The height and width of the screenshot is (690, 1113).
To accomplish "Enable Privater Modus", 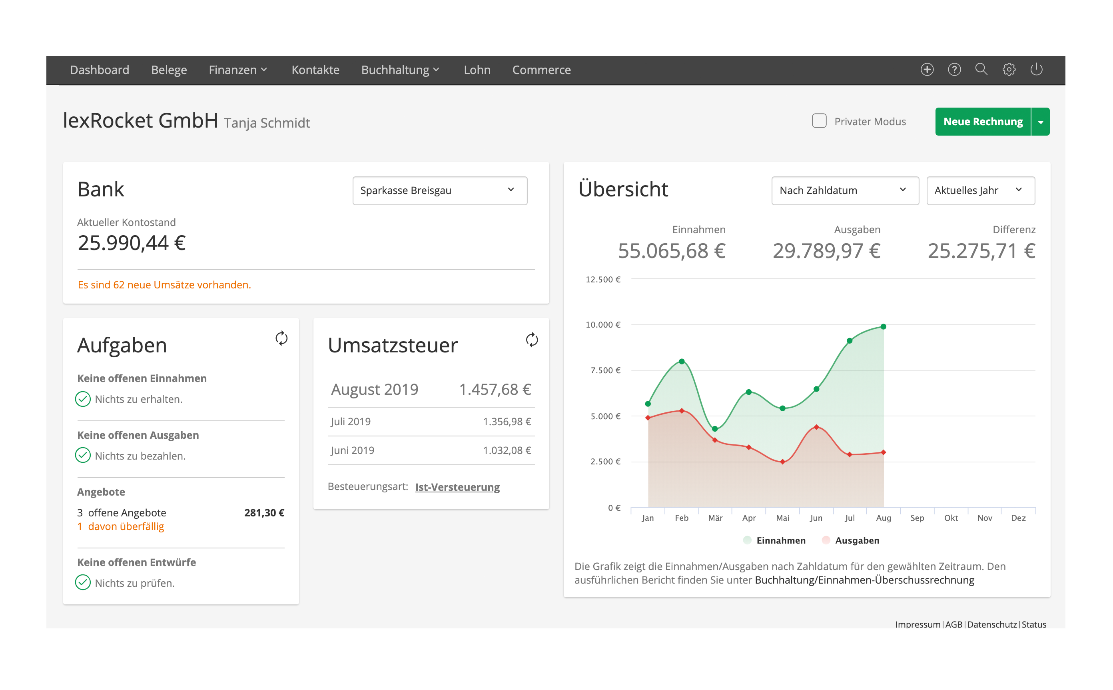I will tap(819, 121).
